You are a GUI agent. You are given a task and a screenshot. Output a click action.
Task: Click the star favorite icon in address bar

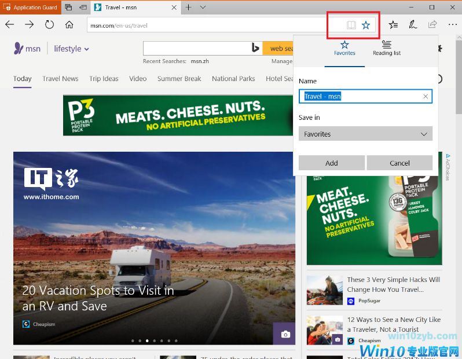coord(366,25)
